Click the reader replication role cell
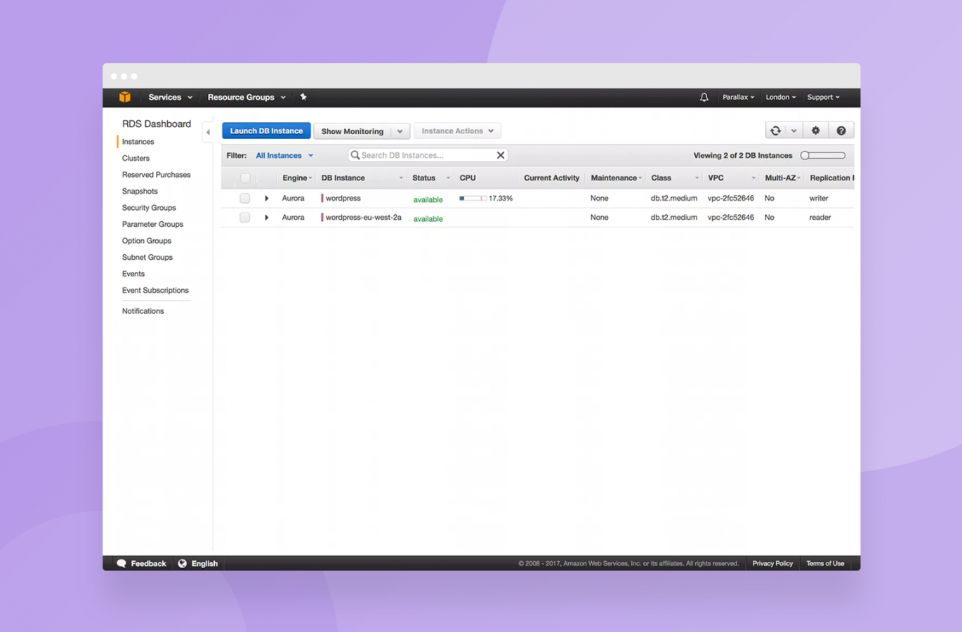 coord(819,218)
